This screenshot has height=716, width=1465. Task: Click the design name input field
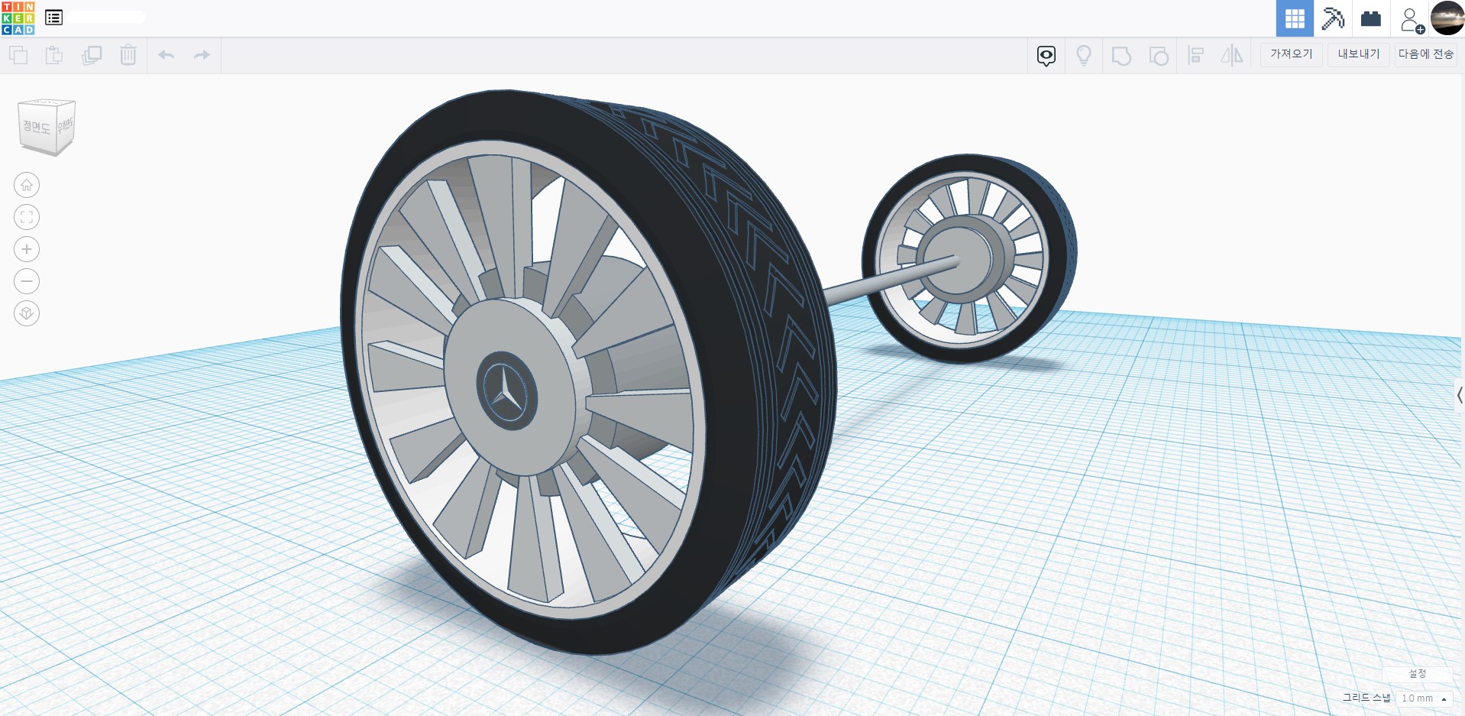[x=106, y=17]
